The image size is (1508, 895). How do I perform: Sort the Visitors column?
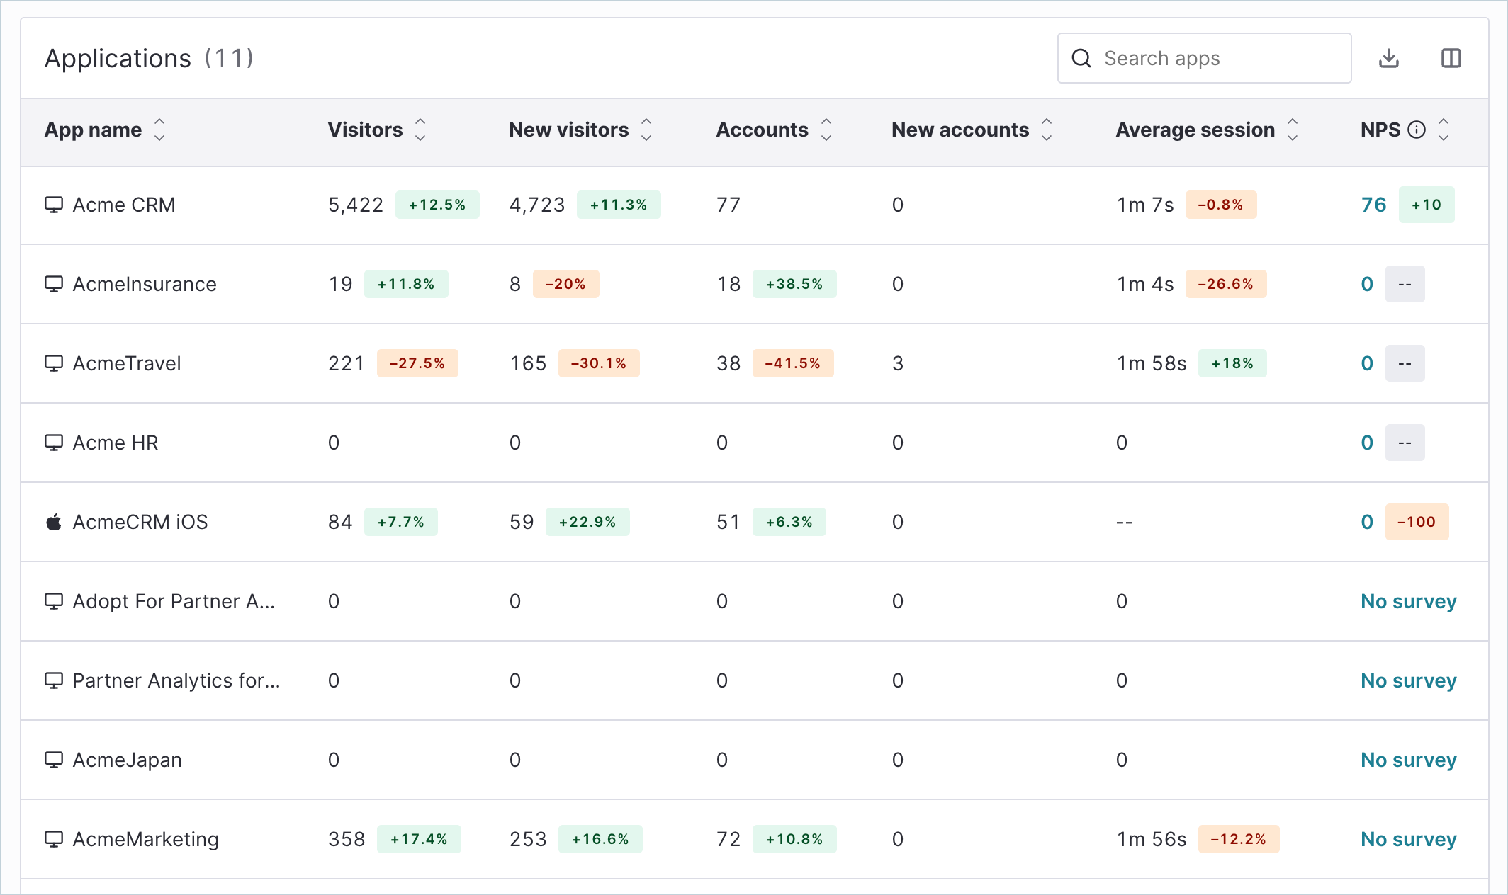(420, 130)
